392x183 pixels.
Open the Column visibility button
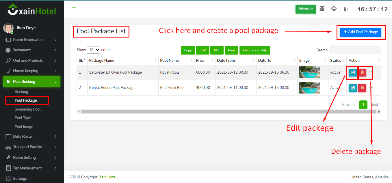tap(254, 50)
